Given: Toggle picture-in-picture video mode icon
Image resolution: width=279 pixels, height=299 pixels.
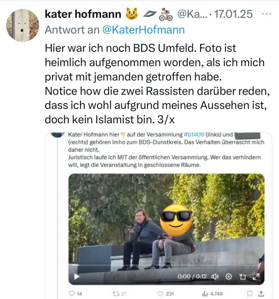Looking at the screenshot, I should click(x=242, y=277).
